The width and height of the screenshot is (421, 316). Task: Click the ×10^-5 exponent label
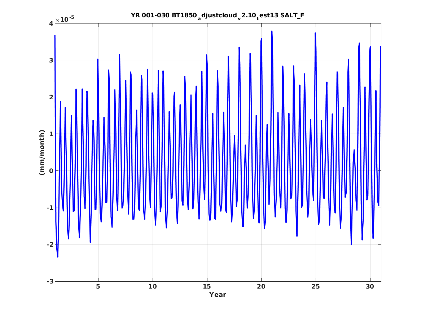click(65, 19)
